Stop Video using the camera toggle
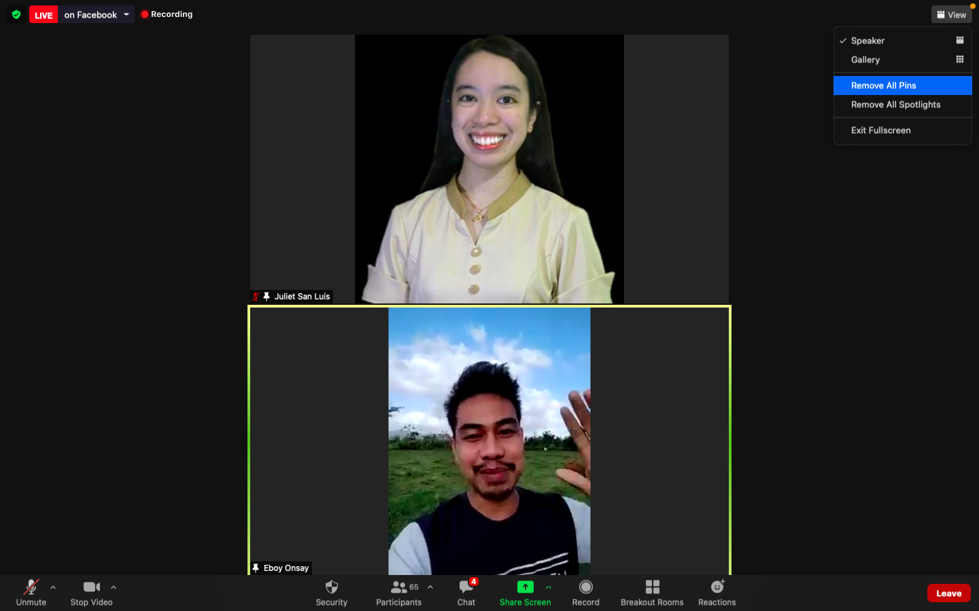This screenshot has width=979, height=611. click(91, 592)
